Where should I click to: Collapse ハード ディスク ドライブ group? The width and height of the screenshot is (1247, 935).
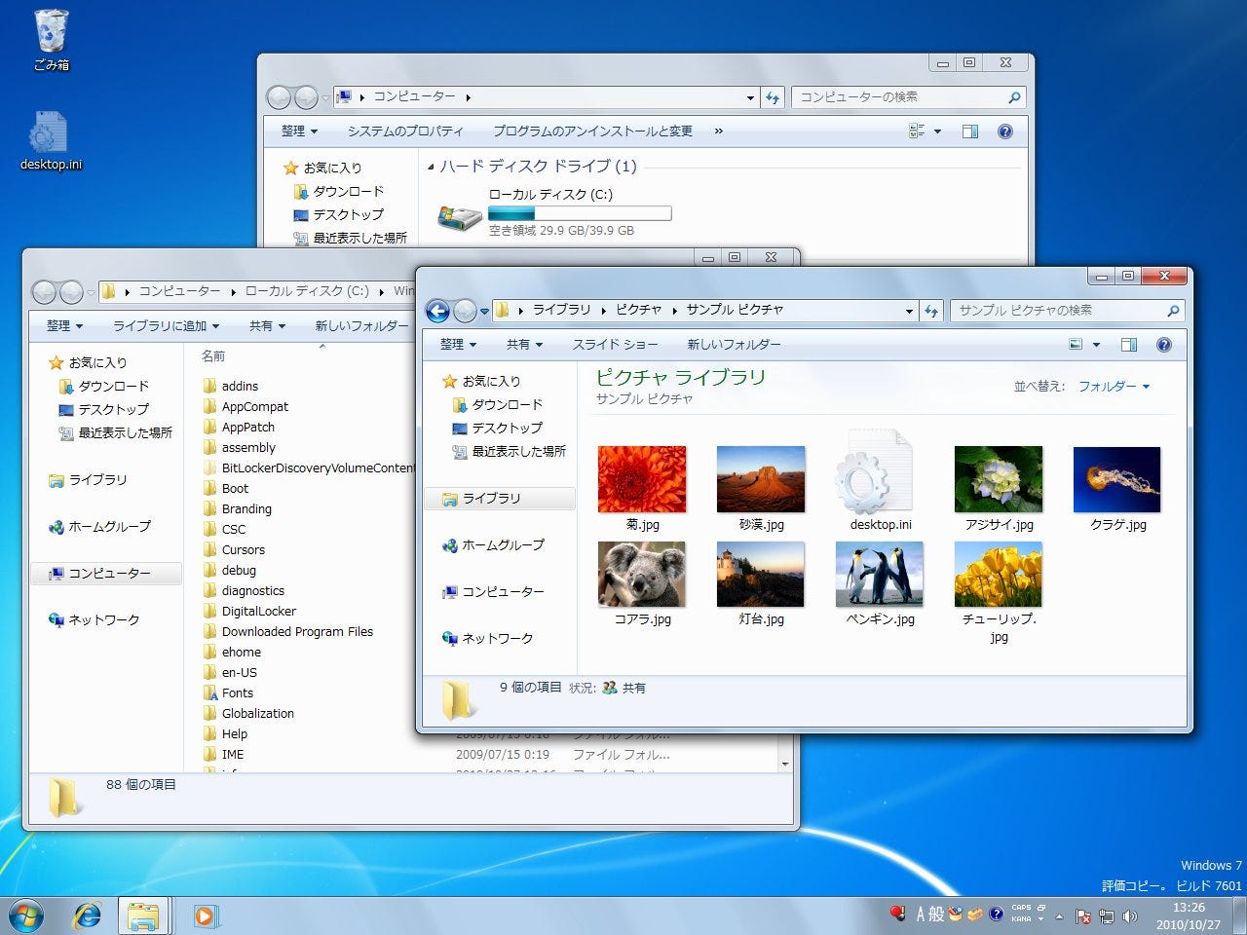(x=431, y=167)
